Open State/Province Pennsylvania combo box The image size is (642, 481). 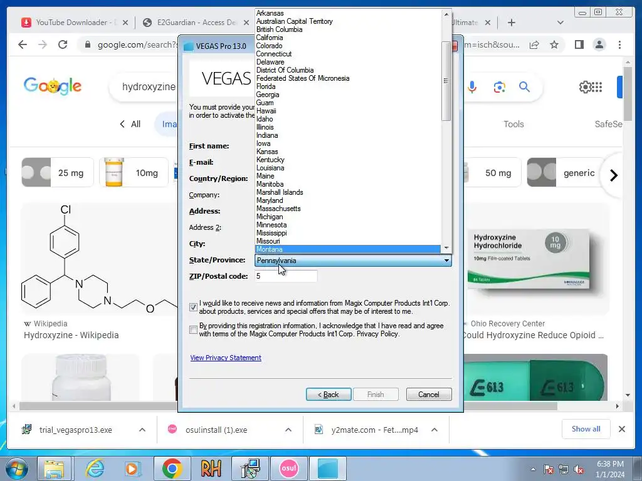click(353, 261)
